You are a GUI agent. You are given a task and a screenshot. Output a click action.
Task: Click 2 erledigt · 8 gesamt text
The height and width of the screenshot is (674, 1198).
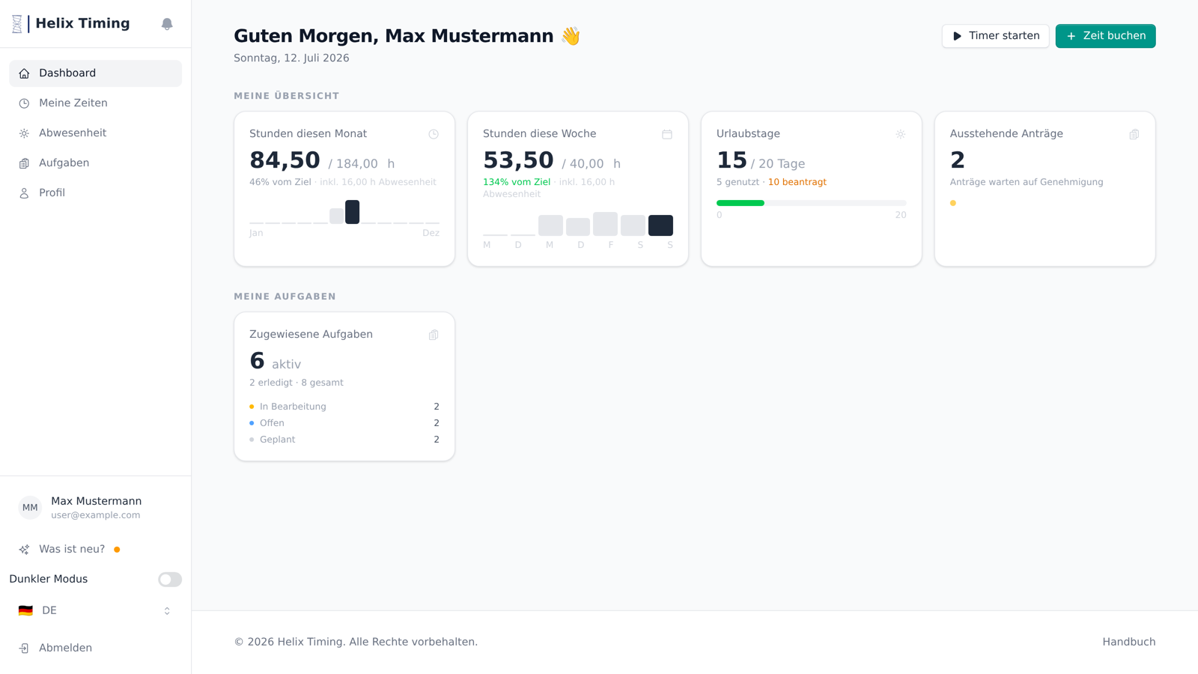[x=296, y=383]
